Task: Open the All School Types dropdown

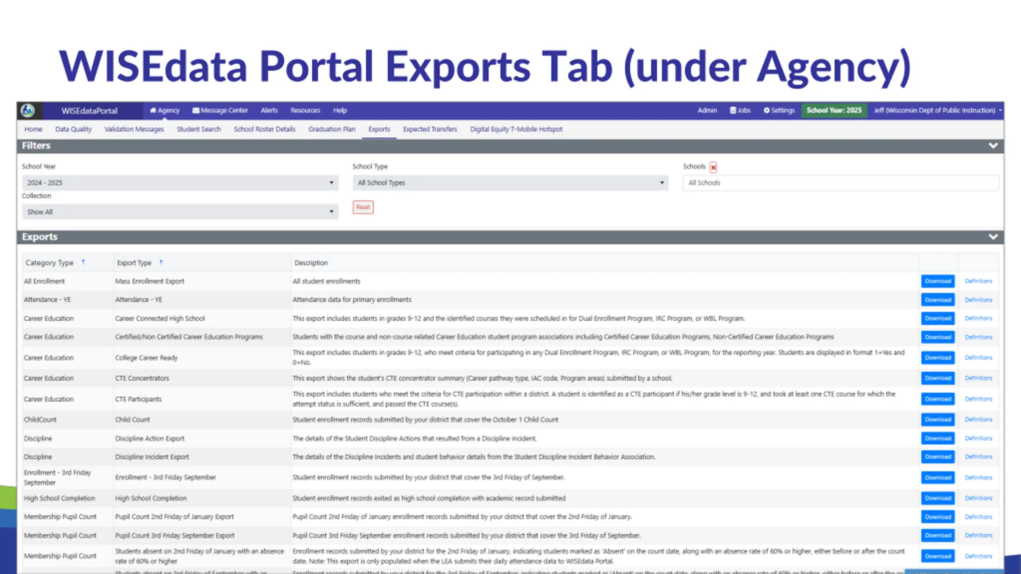Action: pos(510,183)
